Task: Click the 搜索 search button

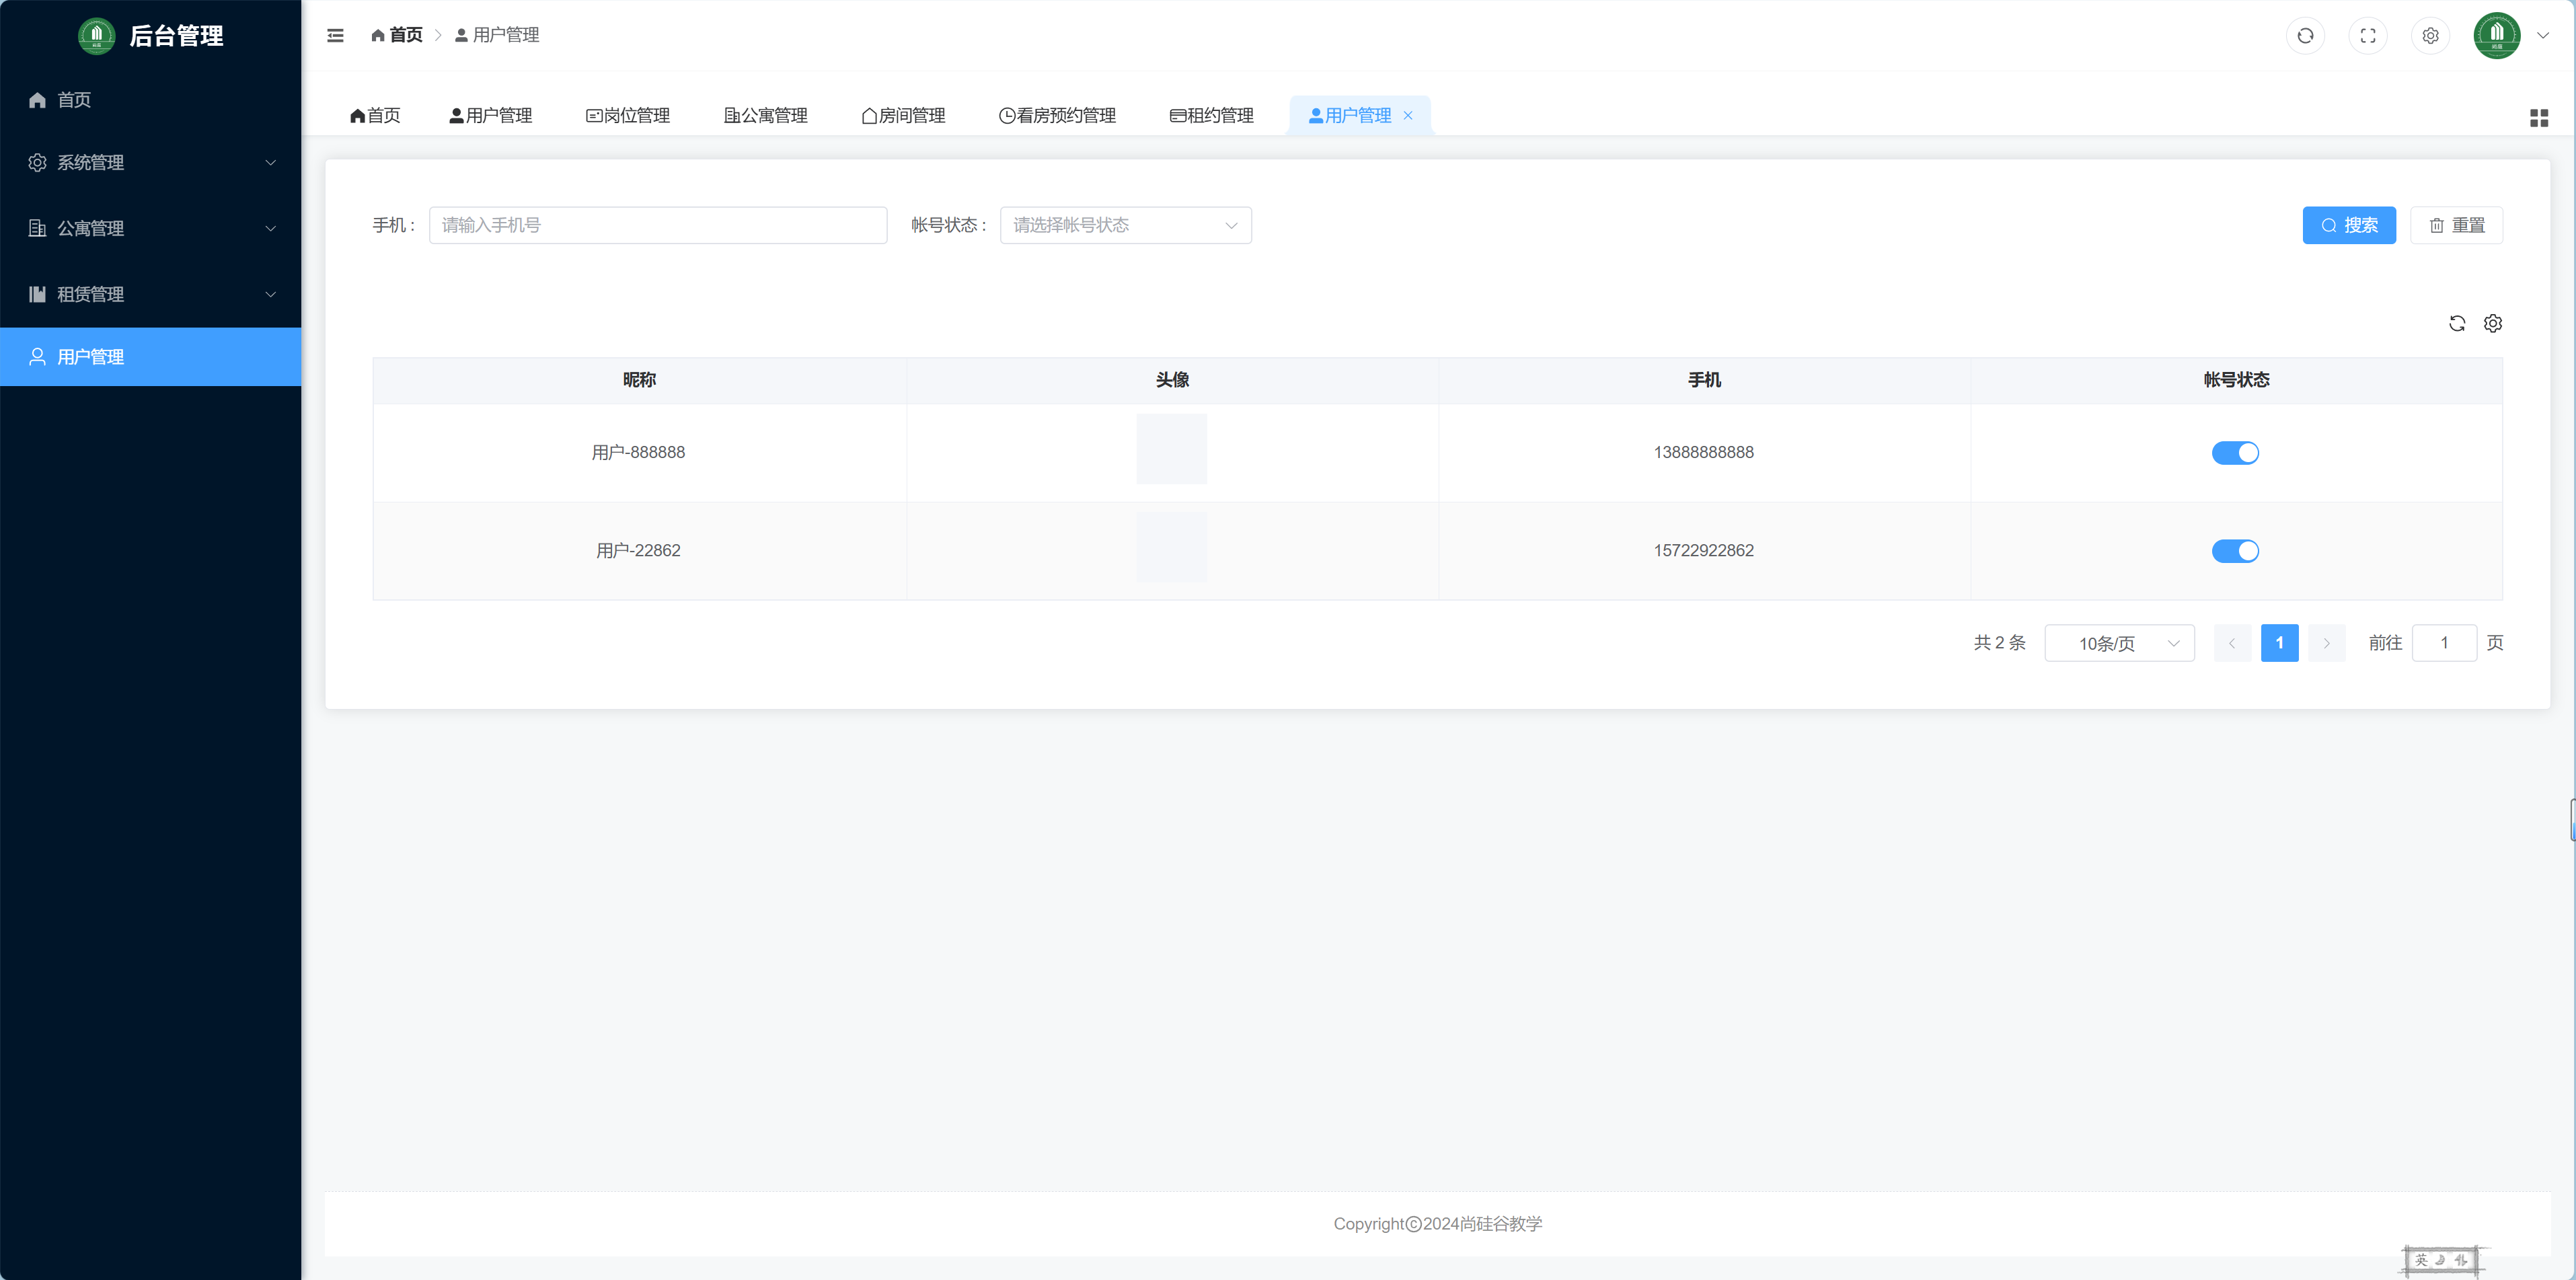Action: coord(2348,225)
